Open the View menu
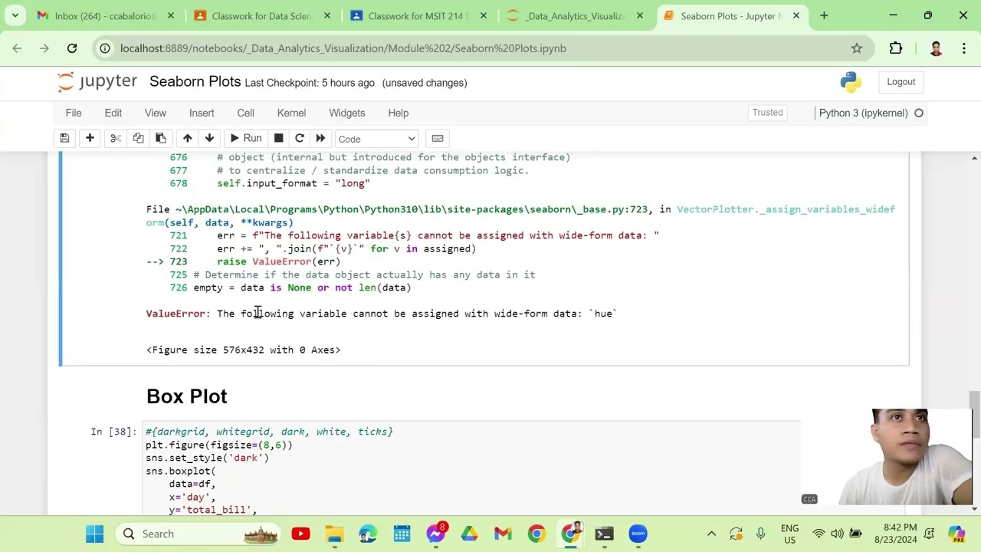The height and width of the screenshot is (552, 981). pos(156,113)
